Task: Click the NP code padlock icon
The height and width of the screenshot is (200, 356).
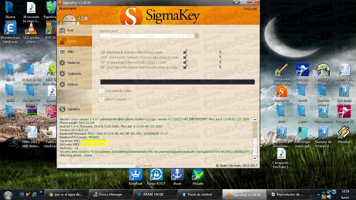Action: tap(185, 52)
